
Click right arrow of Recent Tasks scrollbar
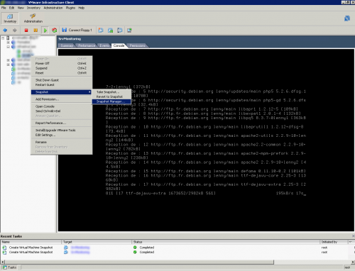pyautogui.click(x=353, y=262)
